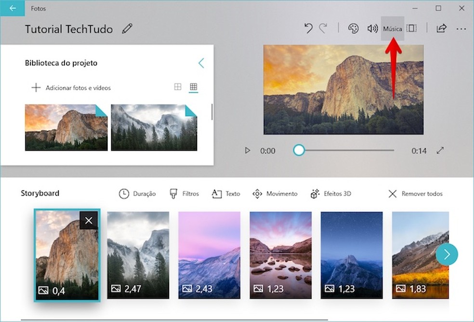Click the video preview image
Viewport: 474px width, 322px height.
[x=343, y=90]
